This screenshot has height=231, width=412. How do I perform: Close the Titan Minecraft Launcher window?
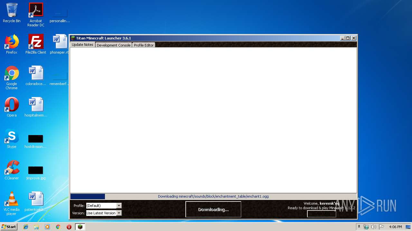click(354, 38)
